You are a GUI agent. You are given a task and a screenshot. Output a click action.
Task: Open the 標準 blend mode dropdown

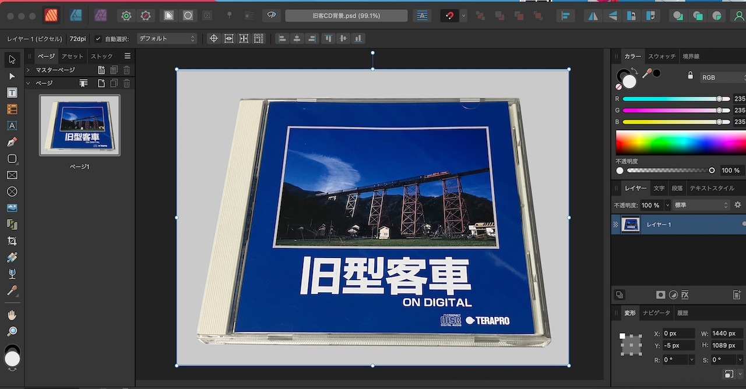[x=701, y=205]
